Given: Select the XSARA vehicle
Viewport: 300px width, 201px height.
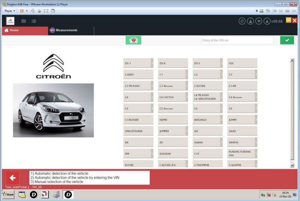Looking at the screenshot, I should pos(207,142).
